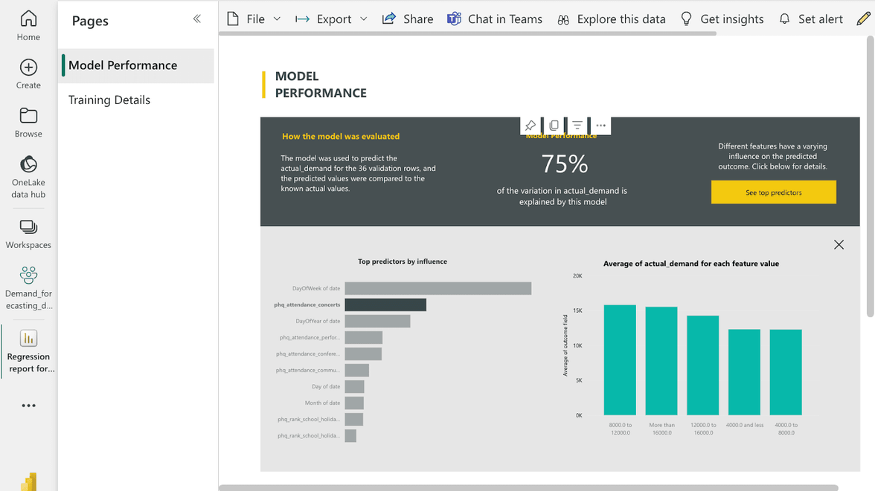Dismiss the predictors panel with the X
The width and height of the screenshot is (875, 491).
839,244
